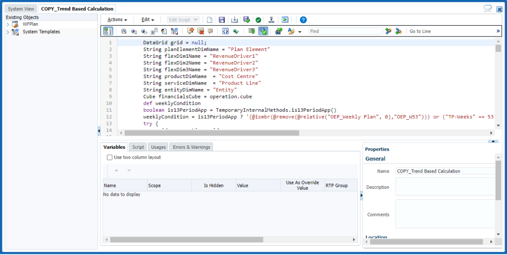Viewport: 507px width, 255px height.
Task: Enable the Use two column layout checkbox
Action: [x=110, y=158]
